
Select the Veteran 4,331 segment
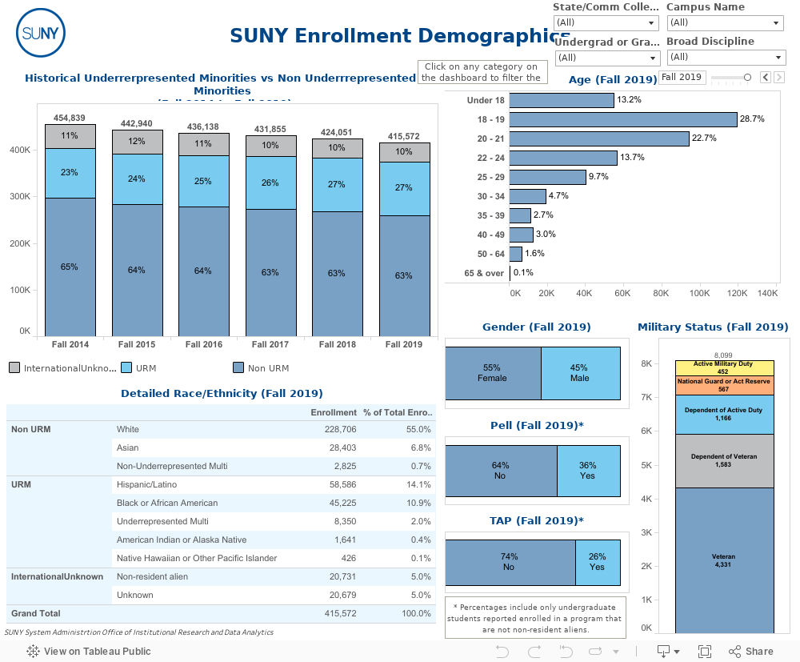pyautogui.click(x=725, y=560)
